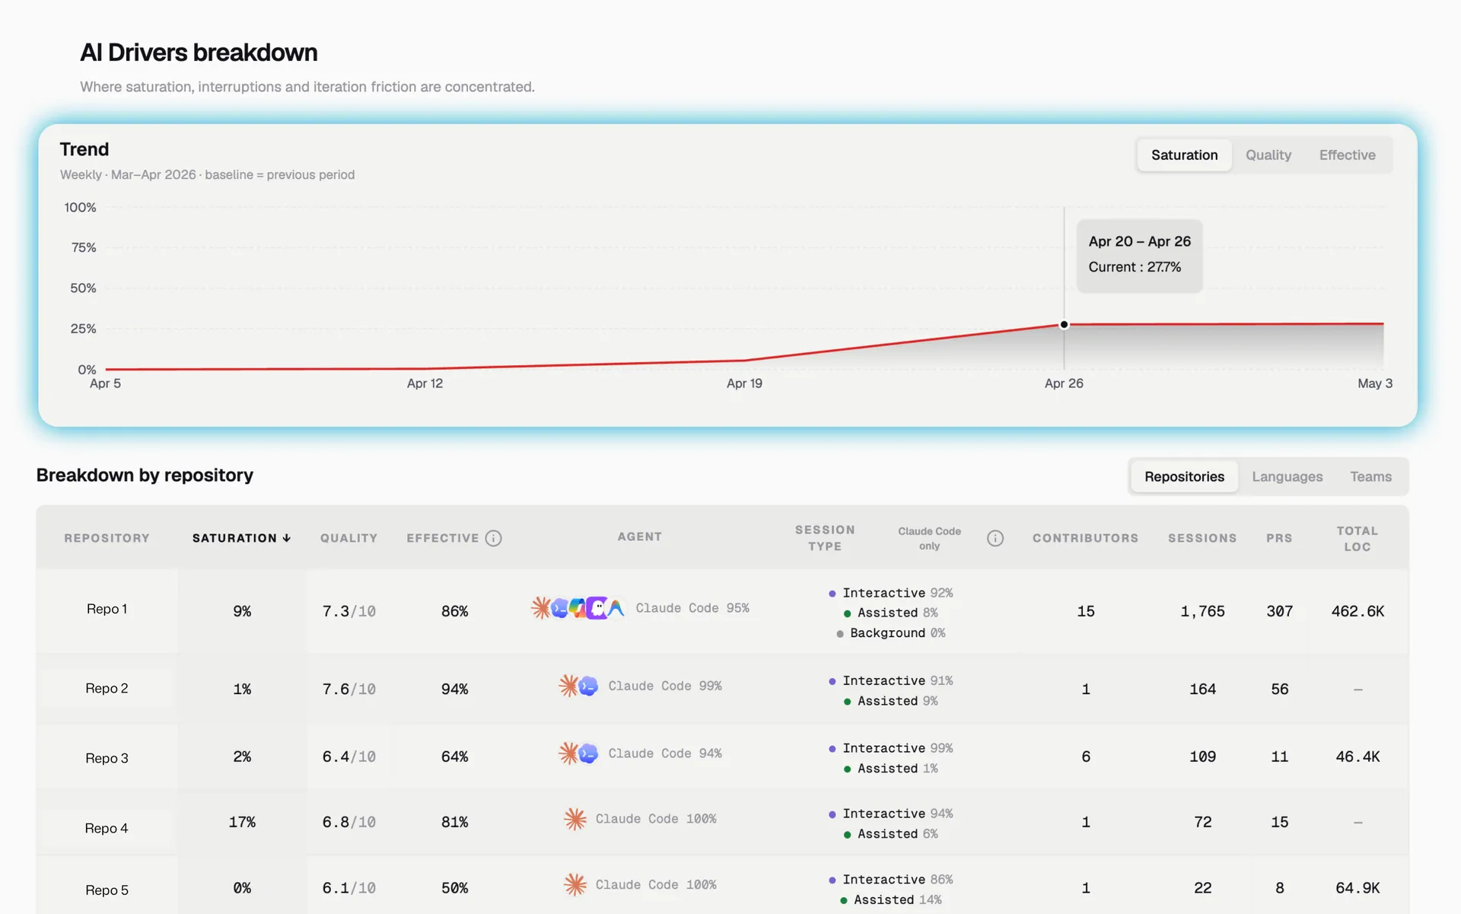This screenshot has height=914, width=1461.
Task: Click the Repo 4 saturation value 17%
Action: 242,822
